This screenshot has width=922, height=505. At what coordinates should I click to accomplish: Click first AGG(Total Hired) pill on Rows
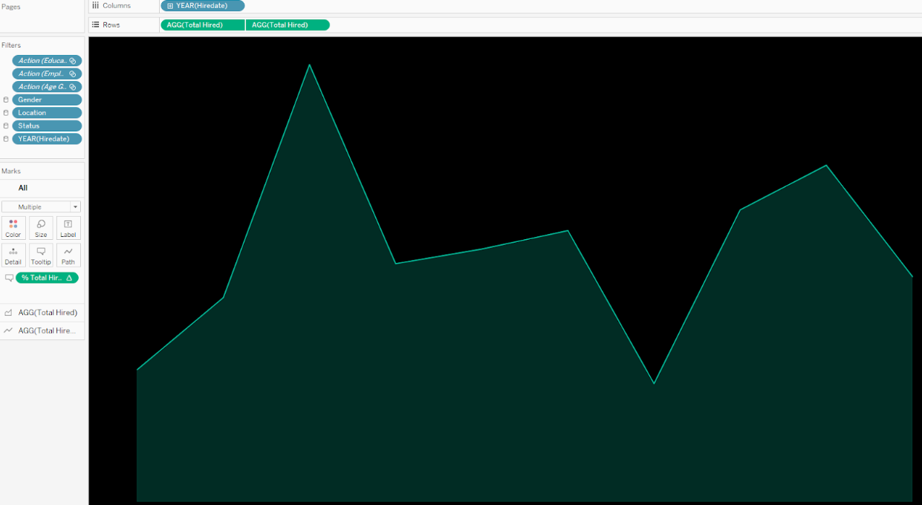(x=203, y=25)
